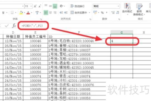
Task: Open the Underline style dropdown arrow
Action: click(x=7, y=13)
